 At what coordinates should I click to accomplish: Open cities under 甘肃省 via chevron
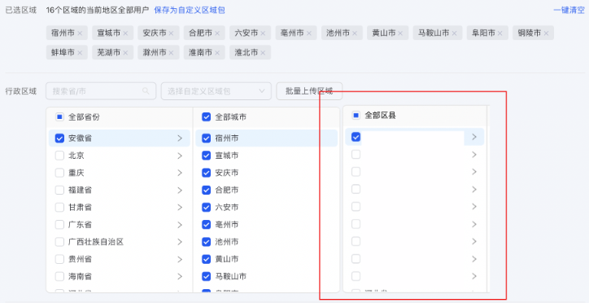tap(180, 208)
